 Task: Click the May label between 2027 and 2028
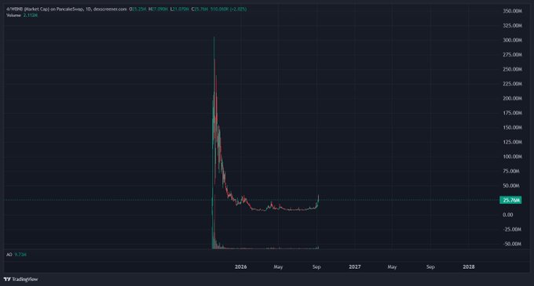392,267
